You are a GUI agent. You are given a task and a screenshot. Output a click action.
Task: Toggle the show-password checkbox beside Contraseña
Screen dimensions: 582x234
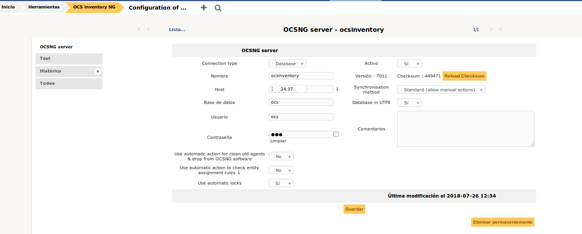click(336, 134)
